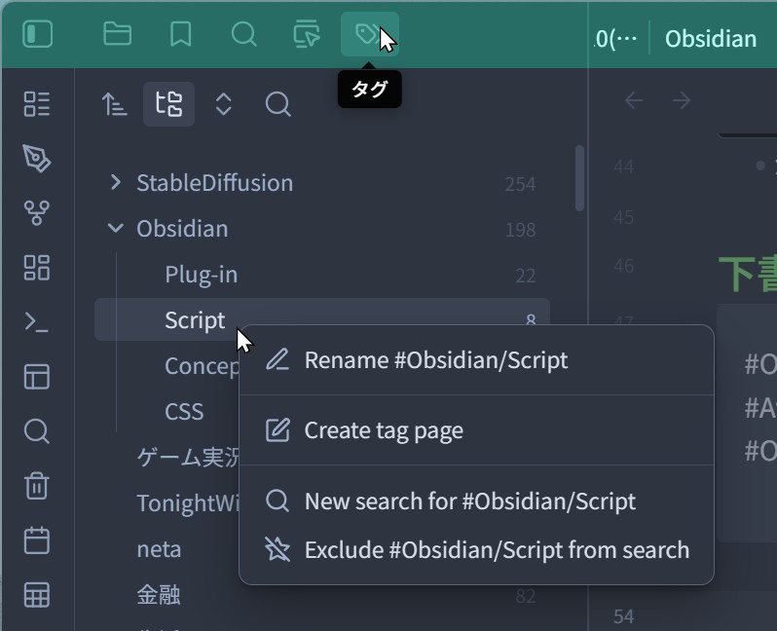Expand the StableDiffusion tag
Image resolution: width=777 pixels, height=631 pixels.
pos(117,182)
